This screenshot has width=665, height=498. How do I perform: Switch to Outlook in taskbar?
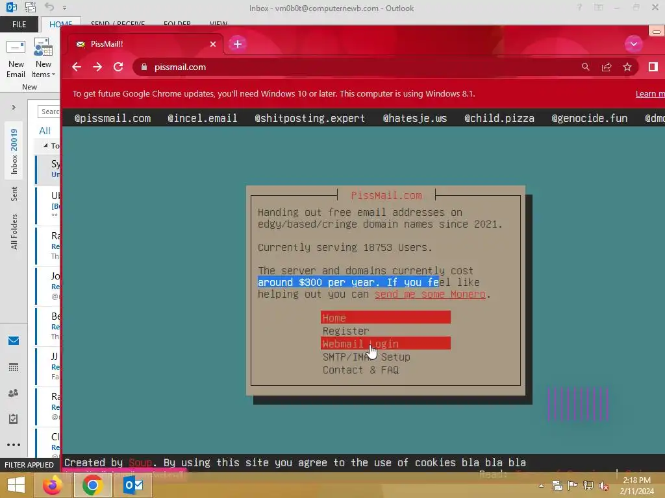pyautogui.click(x=133, y=485)
